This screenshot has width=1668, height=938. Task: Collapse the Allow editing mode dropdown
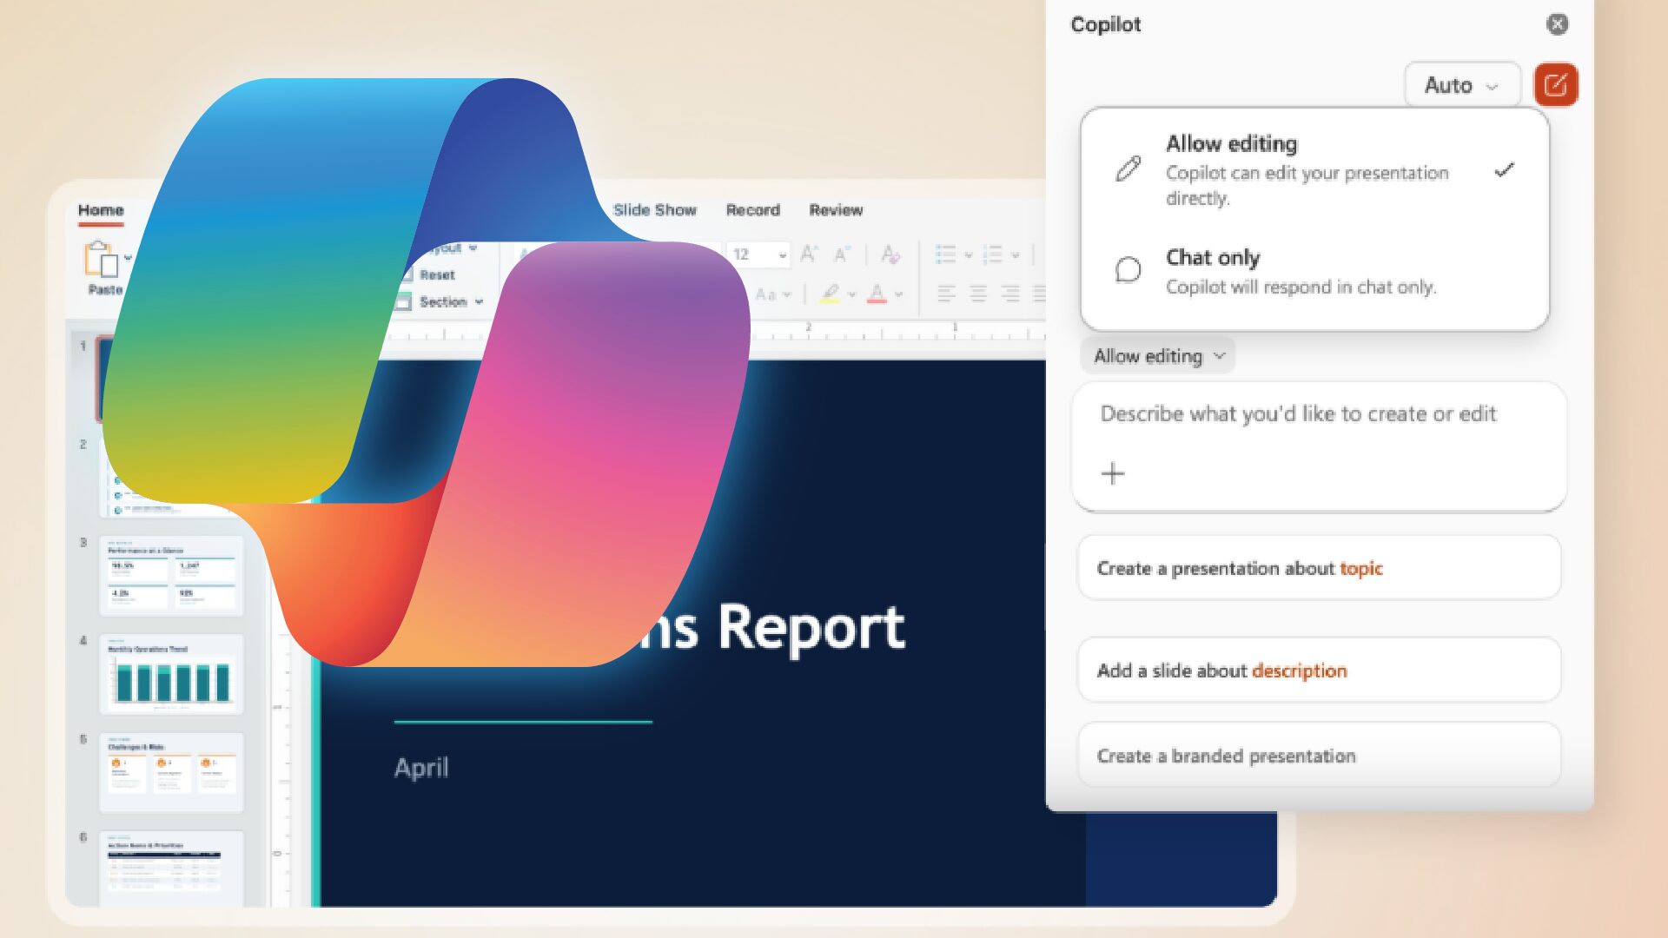coord(1158,356)
